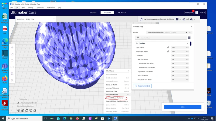Open the Edit menu

[17, 8]
